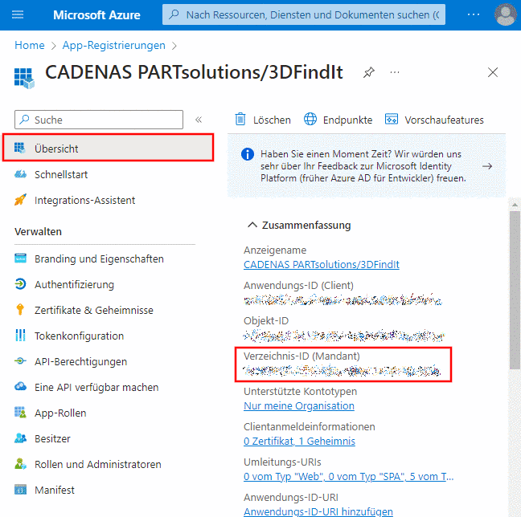Image resolution: width=521 pixels, height=517 pixels.
Task: Open App-Rollen
Action: [x=60, y=413]
